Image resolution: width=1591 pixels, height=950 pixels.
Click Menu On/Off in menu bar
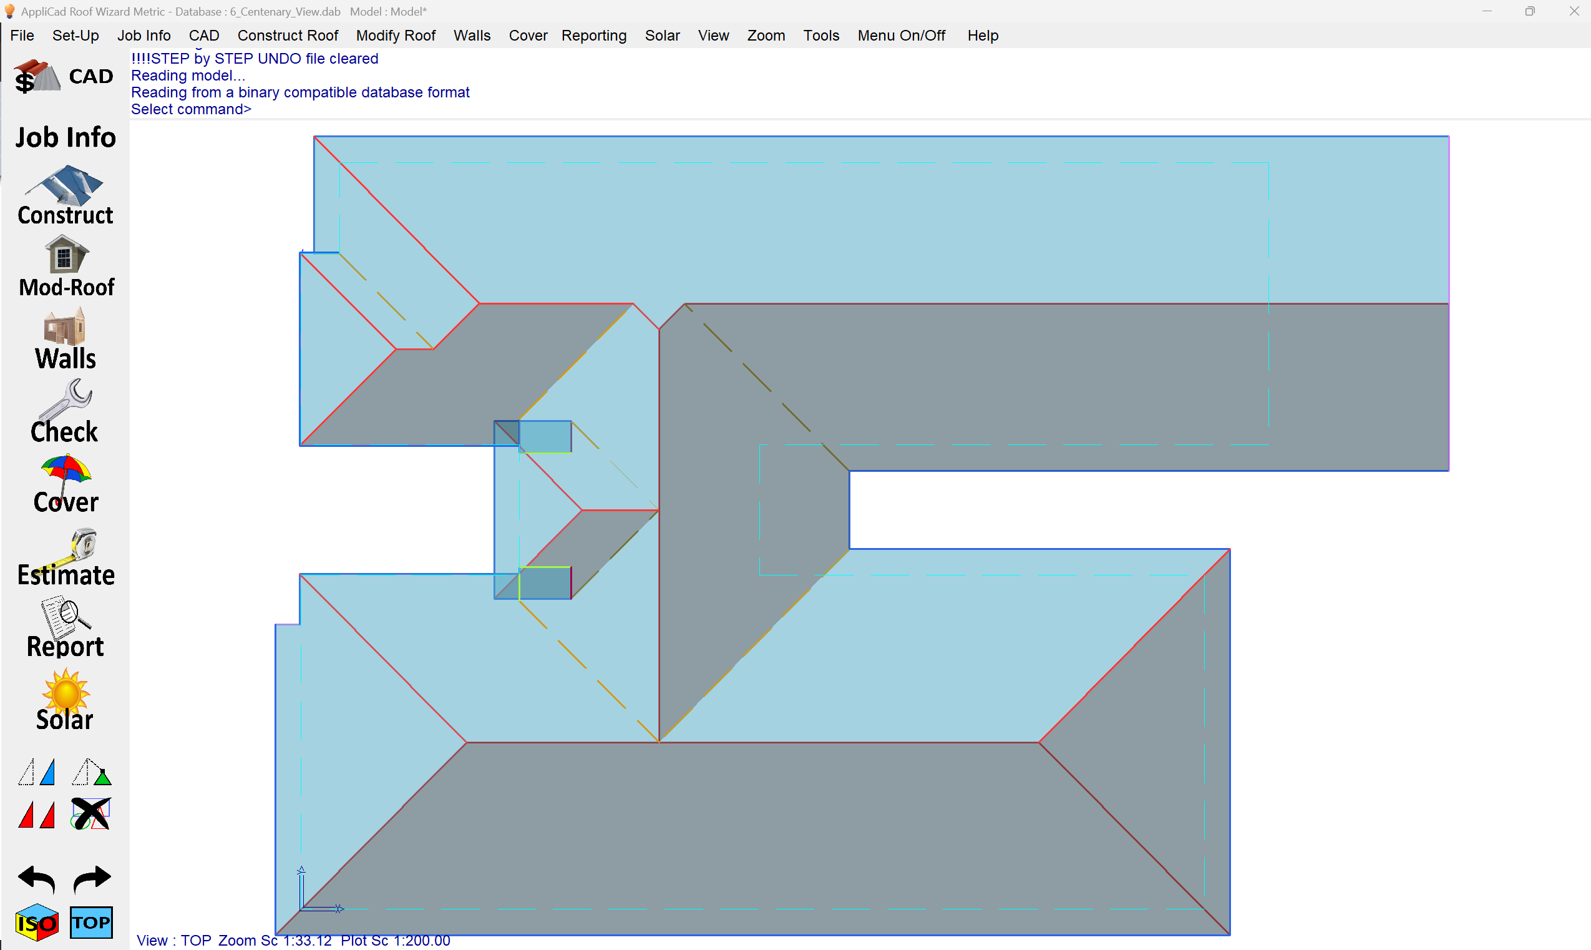[x=901, y=36]
